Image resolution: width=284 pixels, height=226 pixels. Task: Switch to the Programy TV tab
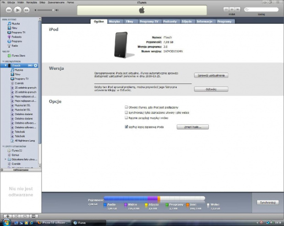149,21
